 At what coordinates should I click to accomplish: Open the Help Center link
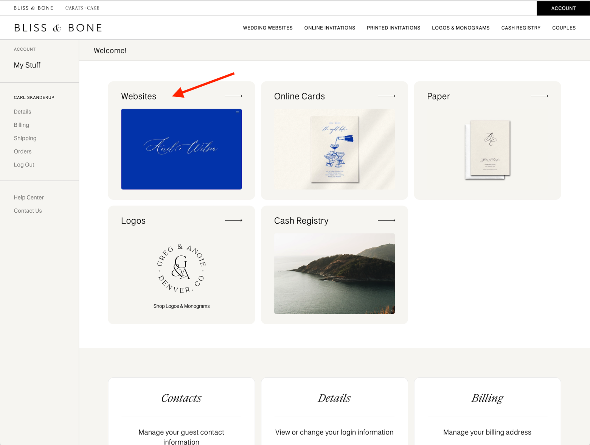pyautogui.click(x=29, y=197)
